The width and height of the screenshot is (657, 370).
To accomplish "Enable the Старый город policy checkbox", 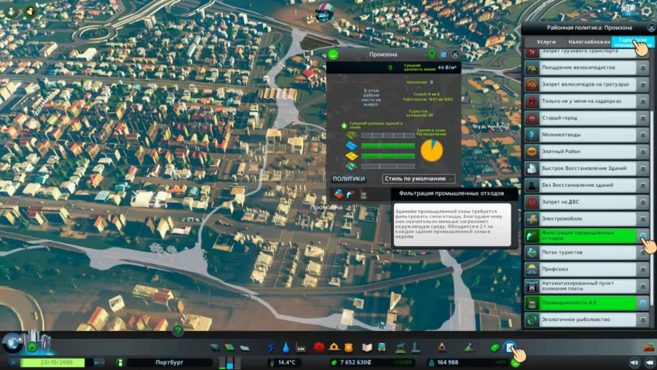I will [643, 118].
